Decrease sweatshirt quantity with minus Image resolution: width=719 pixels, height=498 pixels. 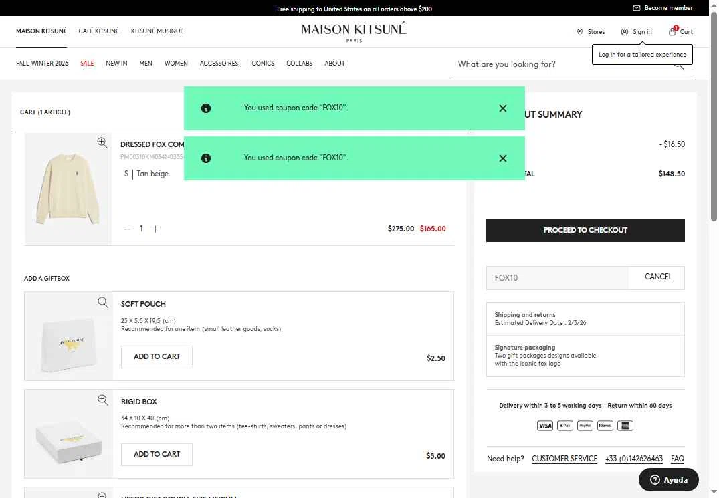pyautogui.click(x=127, y=229)
